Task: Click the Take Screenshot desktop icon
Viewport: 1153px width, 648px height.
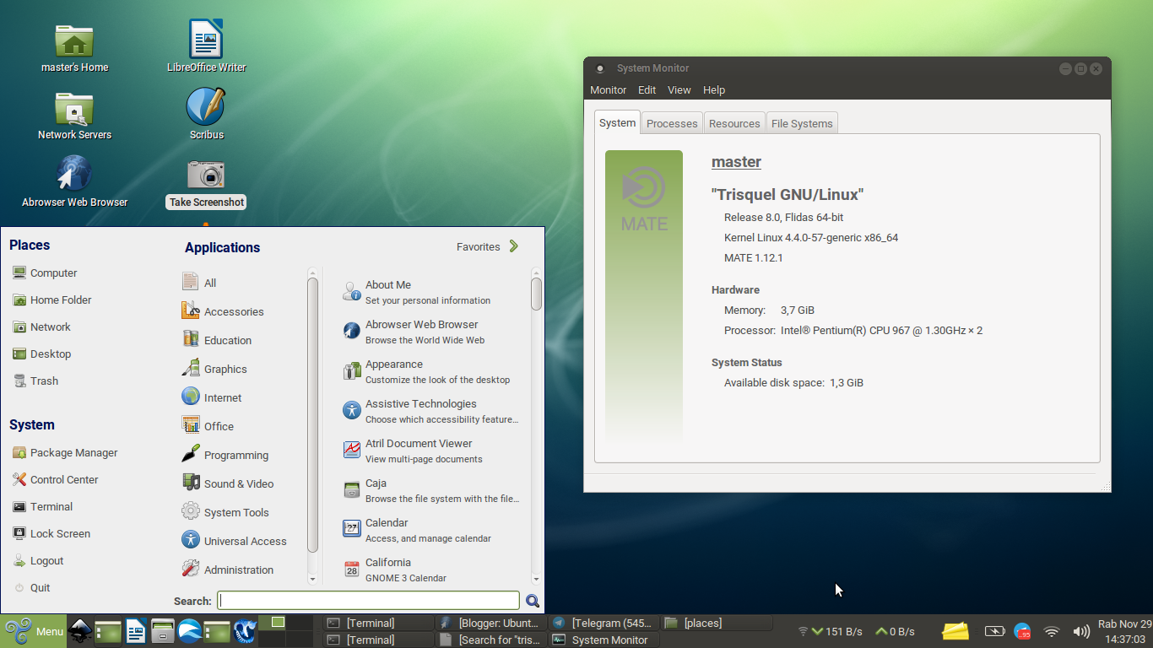Action: point(207,184)
